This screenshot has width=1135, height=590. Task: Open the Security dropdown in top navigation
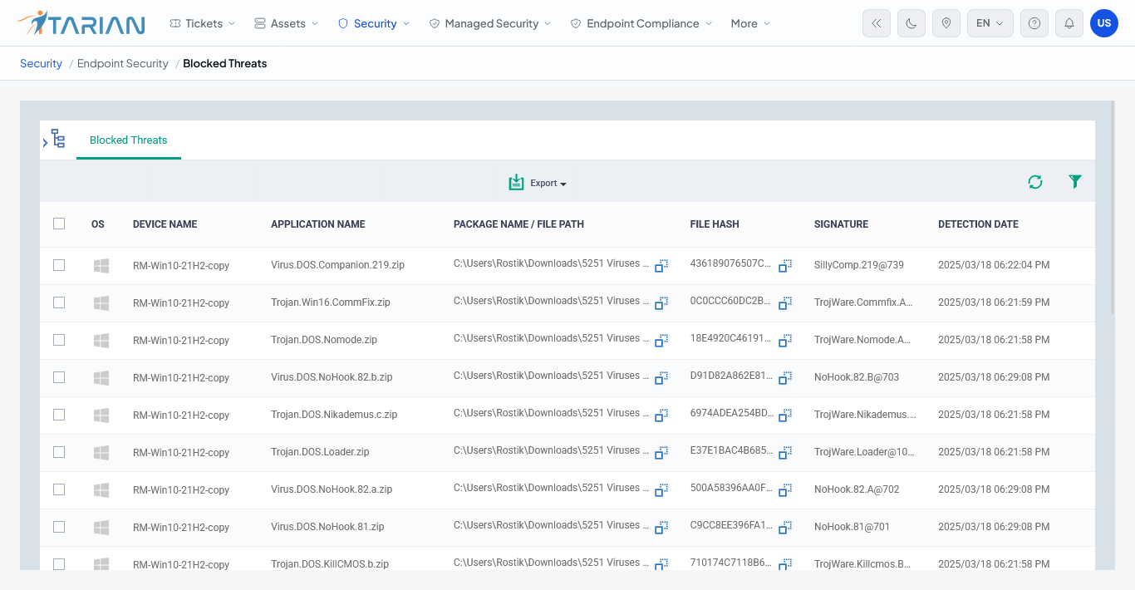pyautogui.click(x=374, y=23)
